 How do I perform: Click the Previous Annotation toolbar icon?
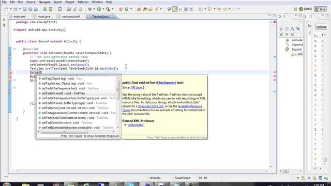[x=210, y=9]
